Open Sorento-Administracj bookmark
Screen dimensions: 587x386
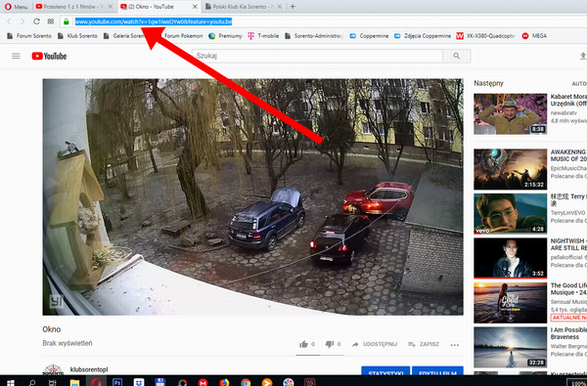coord(314,36)
